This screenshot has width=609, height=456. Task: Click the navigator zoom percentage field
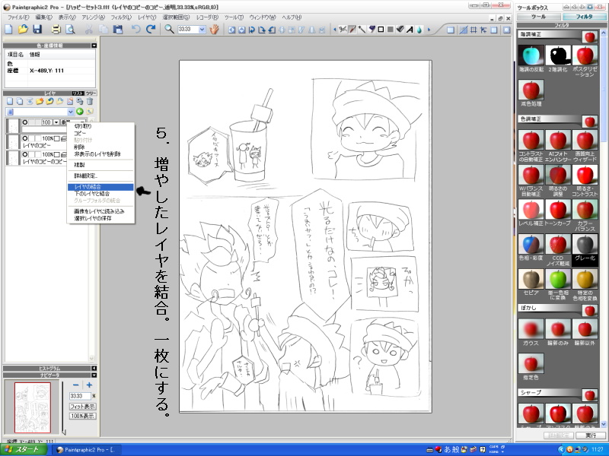pyautogui.click(x=80, y=396)
